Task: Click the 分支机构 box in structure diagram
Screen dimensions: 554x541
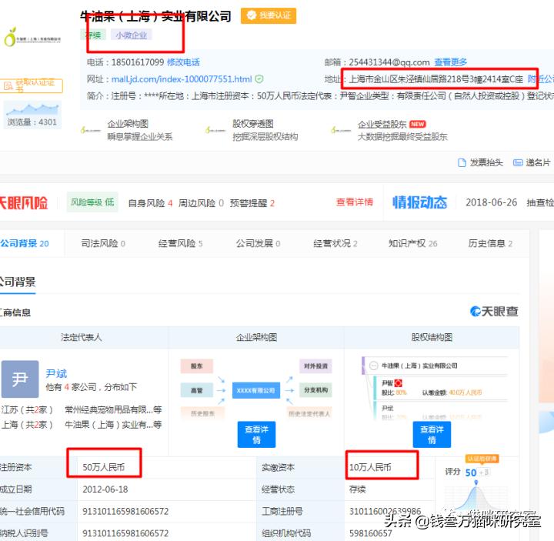Action: pyautogui.click(x=315, y=390)
